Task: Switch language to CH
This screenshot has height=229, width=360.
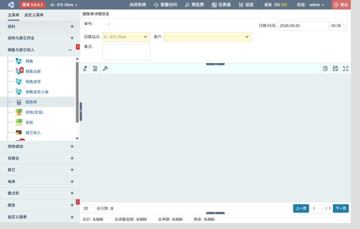Action: (x=284, y=4)
